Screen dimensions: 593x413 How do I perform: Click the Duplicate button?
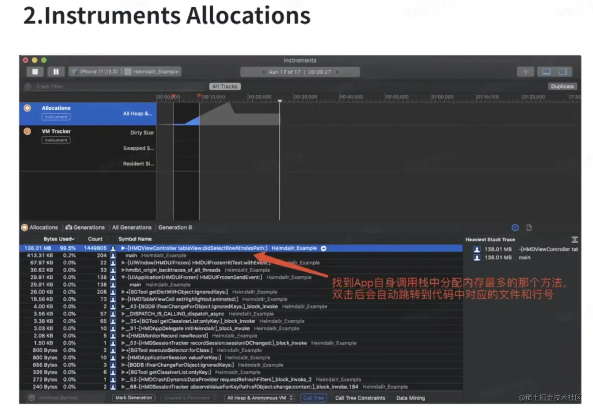click(562, 87)
